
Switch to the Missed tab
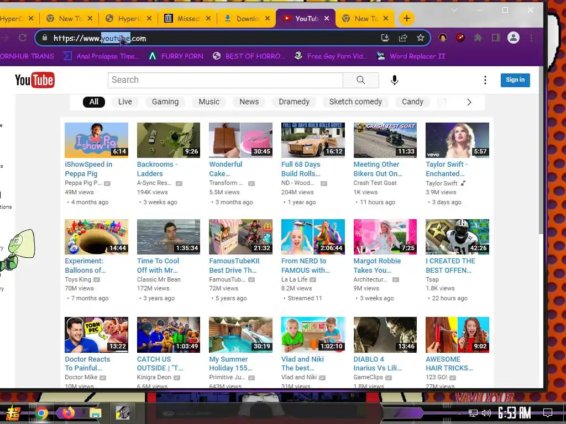pyautogui.click(x=187, y=18)
